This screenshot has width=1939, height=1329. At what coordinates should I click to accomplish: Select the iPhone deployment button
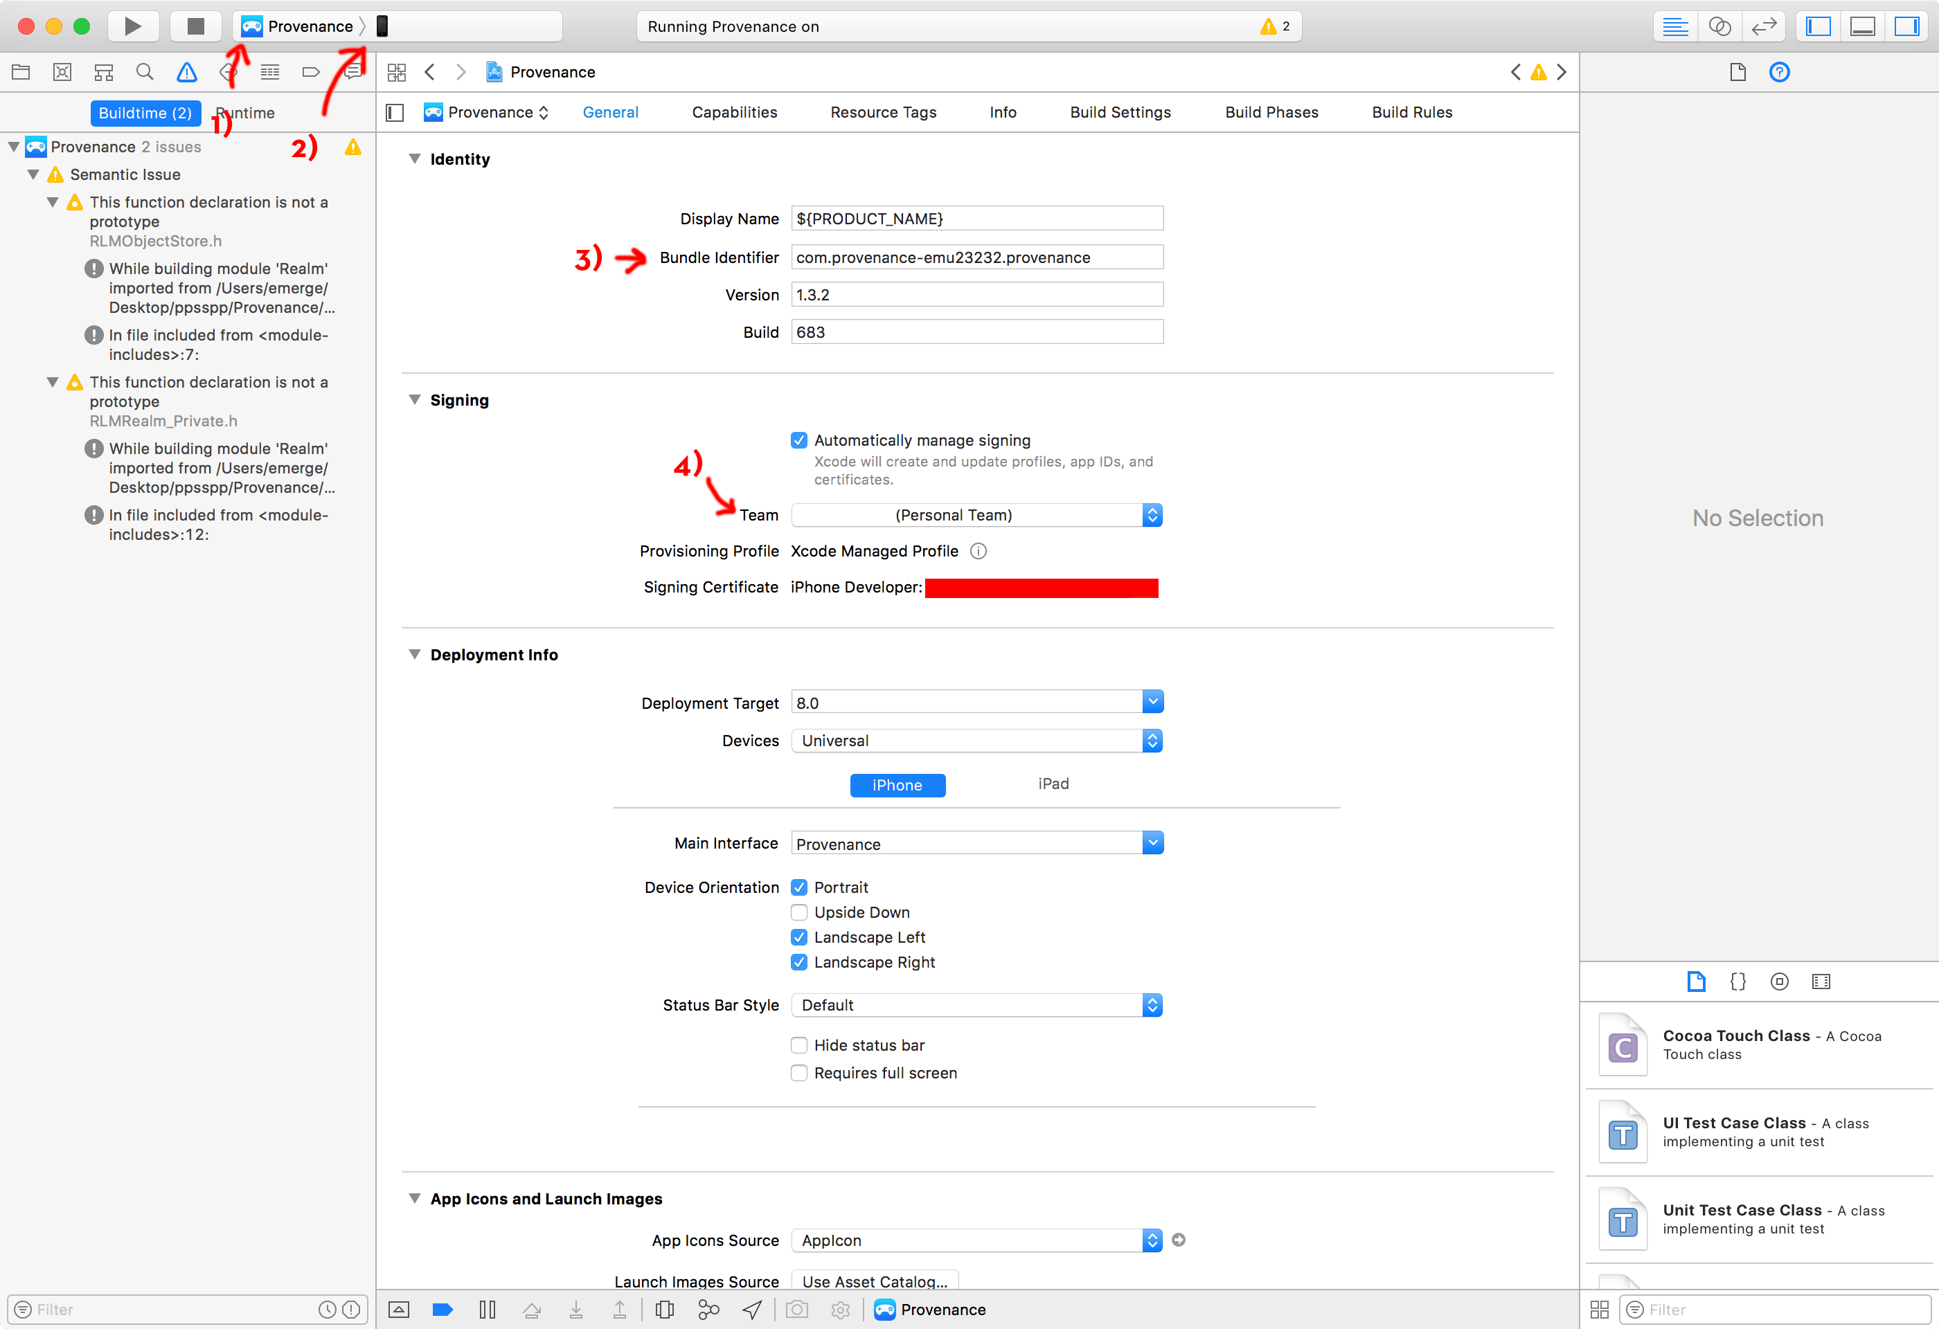[x=897, y=784]
